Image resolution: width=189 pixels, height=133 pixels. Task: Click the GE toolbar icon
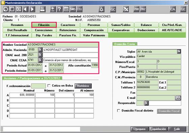point(183,9)
